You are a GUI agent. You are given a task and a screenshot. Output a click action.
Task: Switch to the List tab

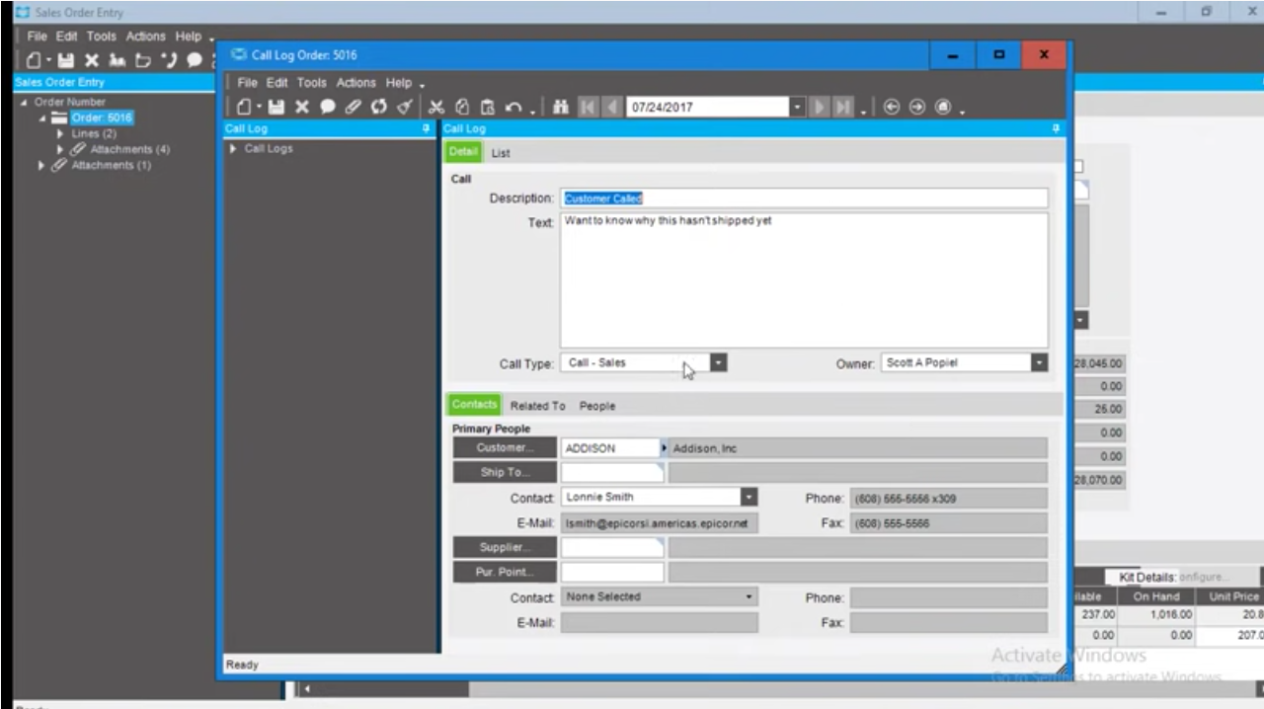[500, 152]
